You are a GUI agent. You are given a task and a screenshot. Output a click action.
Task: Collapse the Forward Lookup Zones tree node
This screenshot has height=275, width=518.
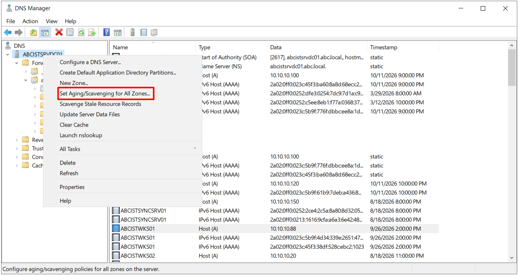coord(17,63)
